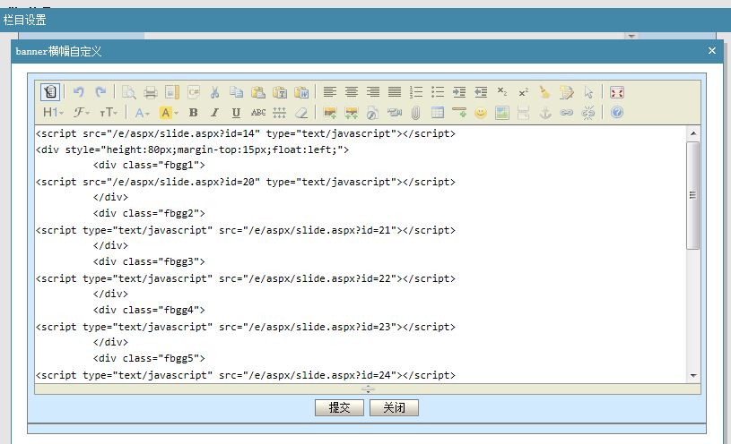Center align text
The height and width of the screenshot is (444, 731).
point(352,92)
